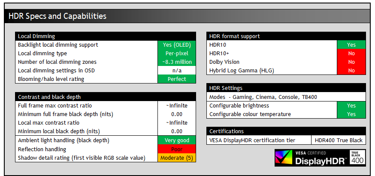Click the ~8.3 million dimming zones value
The height and width of the screenshot is (176, 375).
(x=177, y=62)
